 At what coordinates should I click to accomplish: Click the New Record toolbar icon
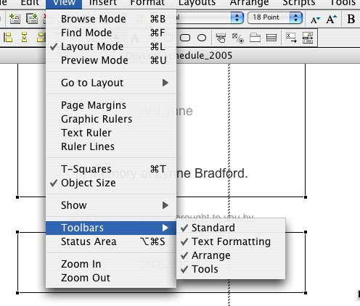pyautogui.click(x=15, y=19)
